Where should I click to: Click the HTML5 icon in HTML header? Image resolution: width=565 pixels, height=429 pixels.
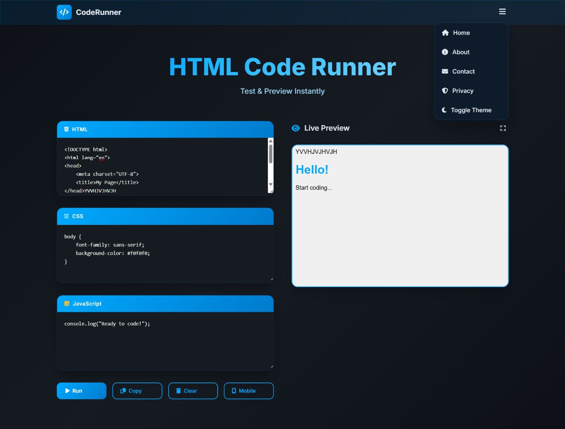coord(66,129)
